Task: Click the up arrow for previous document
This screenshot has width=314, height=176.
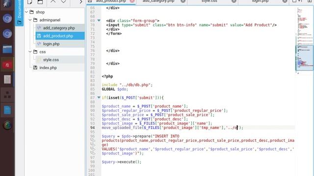Action: [53, 1]
